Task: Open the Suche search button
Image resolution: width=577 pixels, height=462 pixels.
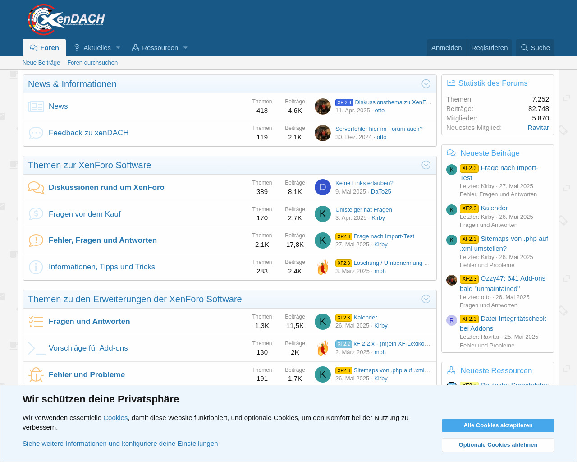Action: click(535, 48)
